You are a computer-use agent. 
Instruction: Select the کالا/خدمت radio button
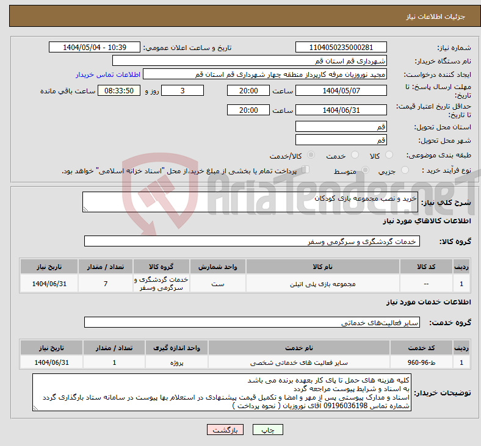click(x=311, y=155)
